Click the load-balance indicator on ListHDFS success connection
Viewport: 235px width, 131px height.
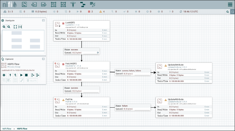tap(98, 53)
